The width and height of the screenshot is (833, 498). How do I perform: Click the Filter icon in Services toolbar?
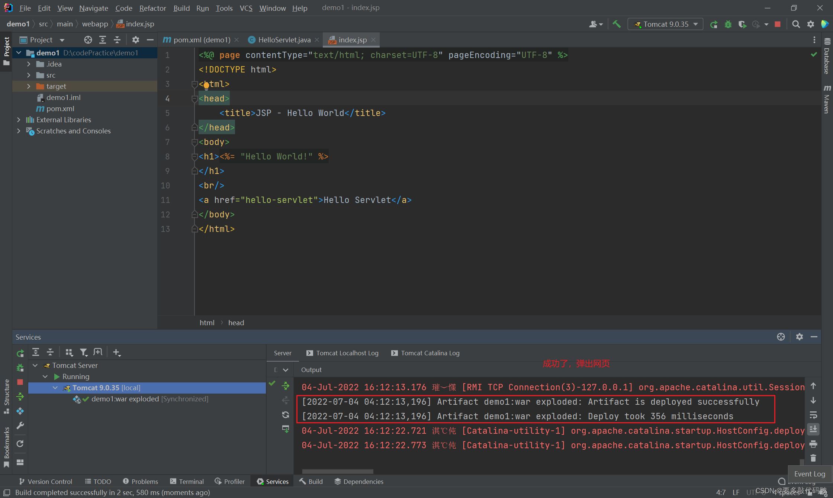[x=83, y=352]
